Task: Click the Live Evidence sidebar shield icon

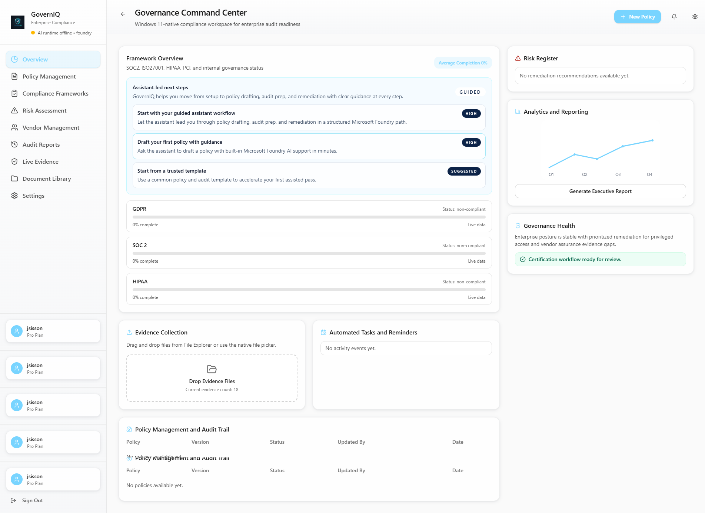Action: coord(14,161)
